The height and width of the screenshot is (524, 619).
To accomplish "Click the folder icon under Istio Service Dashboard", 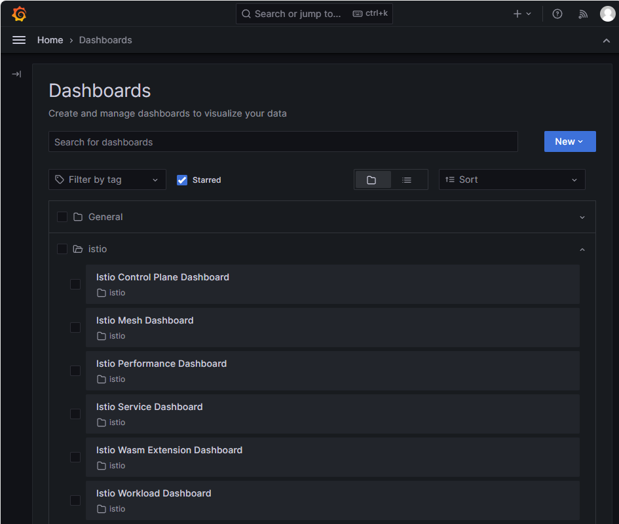I will 102,422.
